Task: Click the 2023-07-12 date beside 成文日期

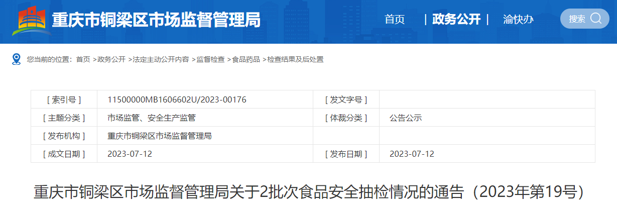Action: click(130, 154)
